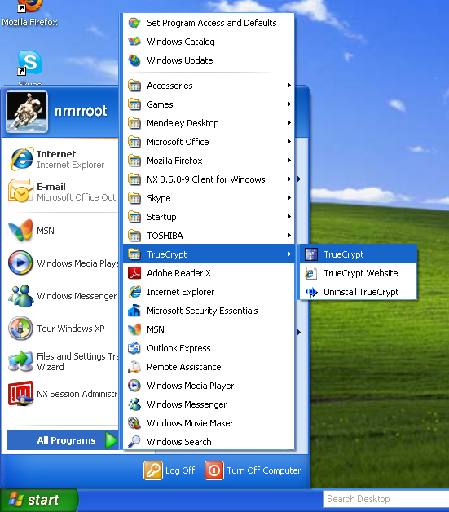Expand the TOSHIBA folder
449x512 pixels.
(209, 236)
